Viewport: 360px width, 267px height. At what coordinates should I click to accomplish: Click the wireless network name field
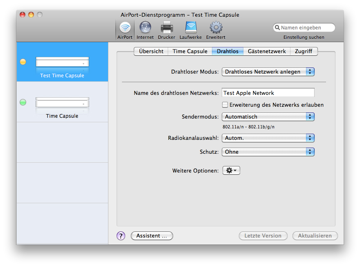coord(268,93)
